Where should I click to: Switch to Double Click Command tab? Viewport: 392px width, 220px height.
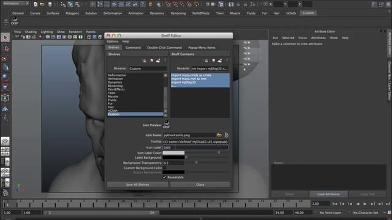(164, 48)
